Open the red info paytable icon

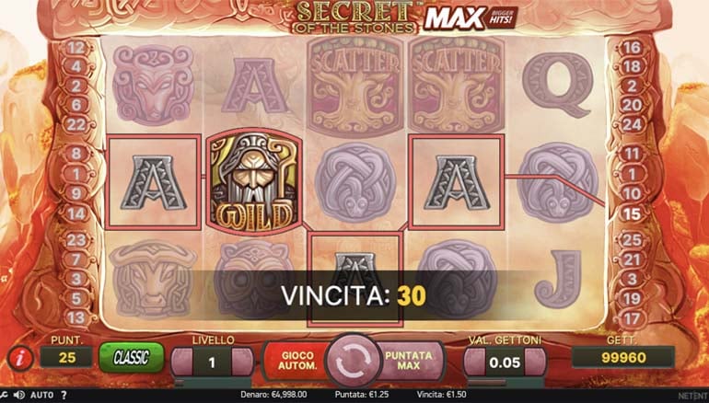(20, 358)
